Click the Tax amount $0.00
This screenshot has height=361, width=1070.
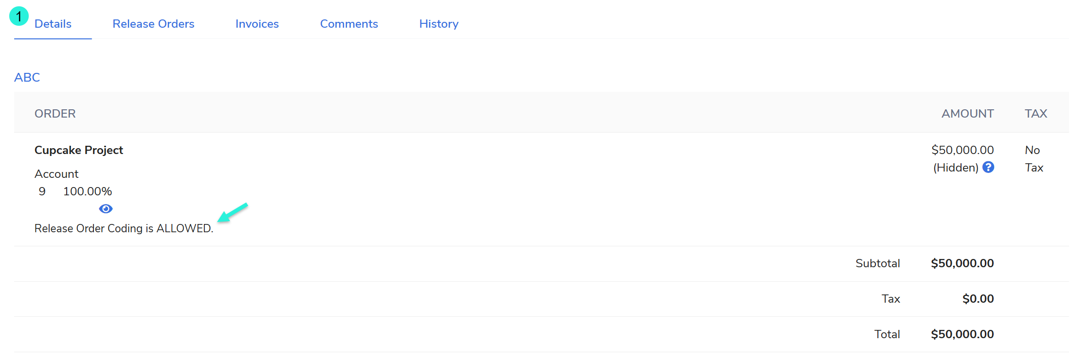[978, 299]
